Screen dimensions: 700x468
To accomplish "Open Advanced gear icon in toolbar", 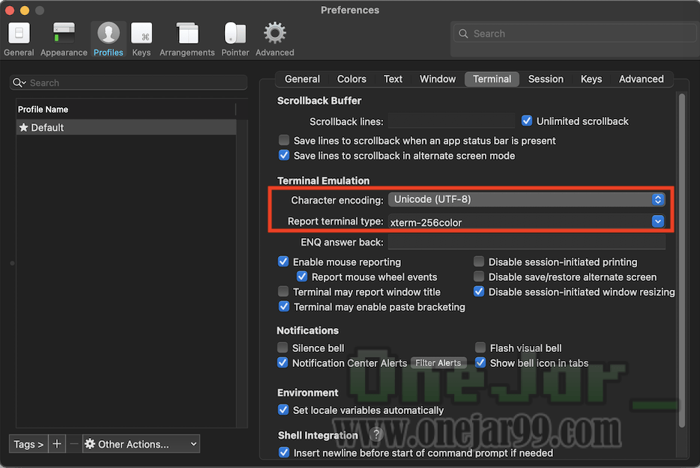I will coord(274,39).
